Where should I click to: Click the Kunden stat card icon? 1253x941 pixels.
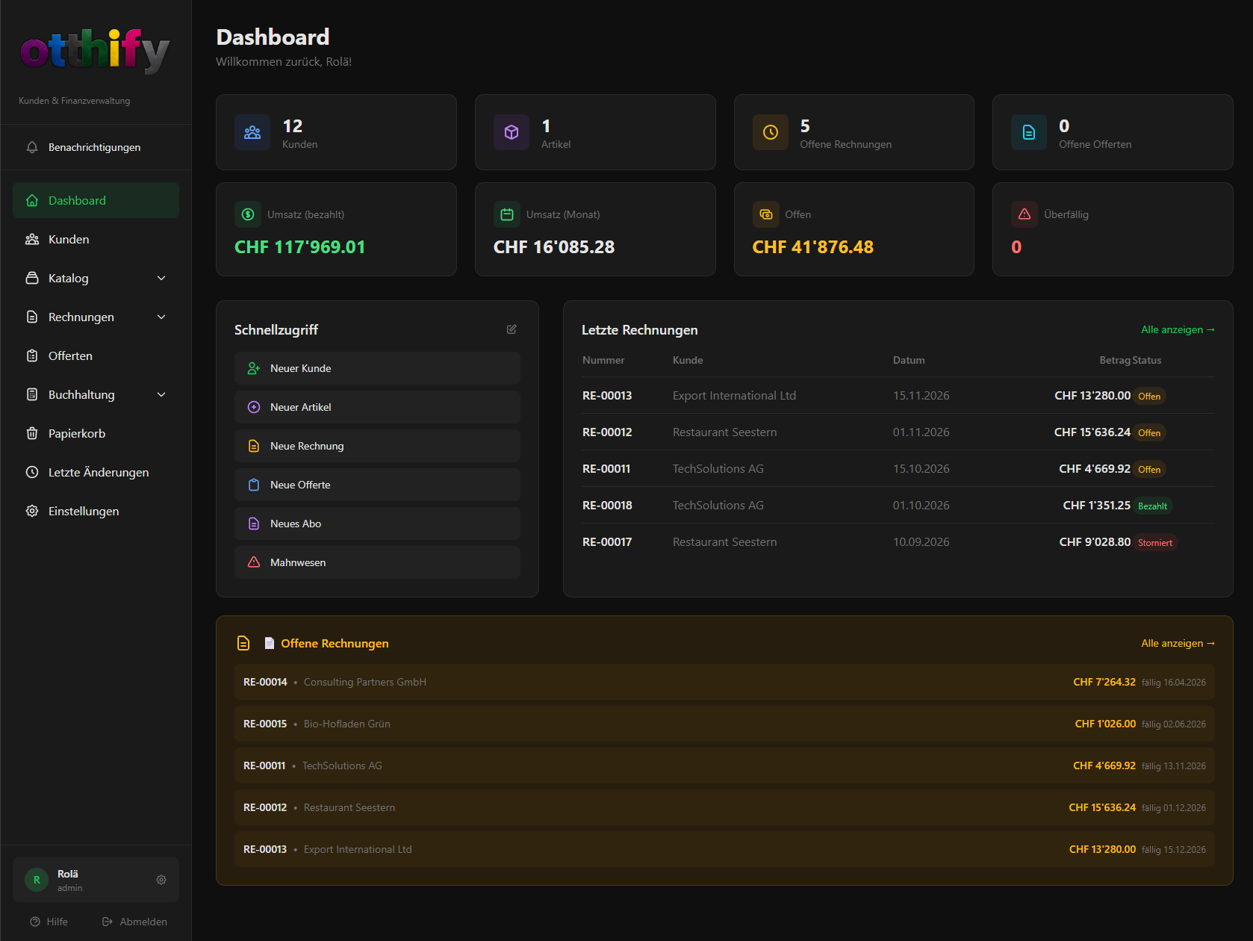252,132
